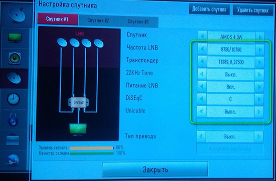Click right arrow of Тип привода
Image resolution: width=276 pixels, height=181 pixels.
pyautogui.click(x=258, y=137)
